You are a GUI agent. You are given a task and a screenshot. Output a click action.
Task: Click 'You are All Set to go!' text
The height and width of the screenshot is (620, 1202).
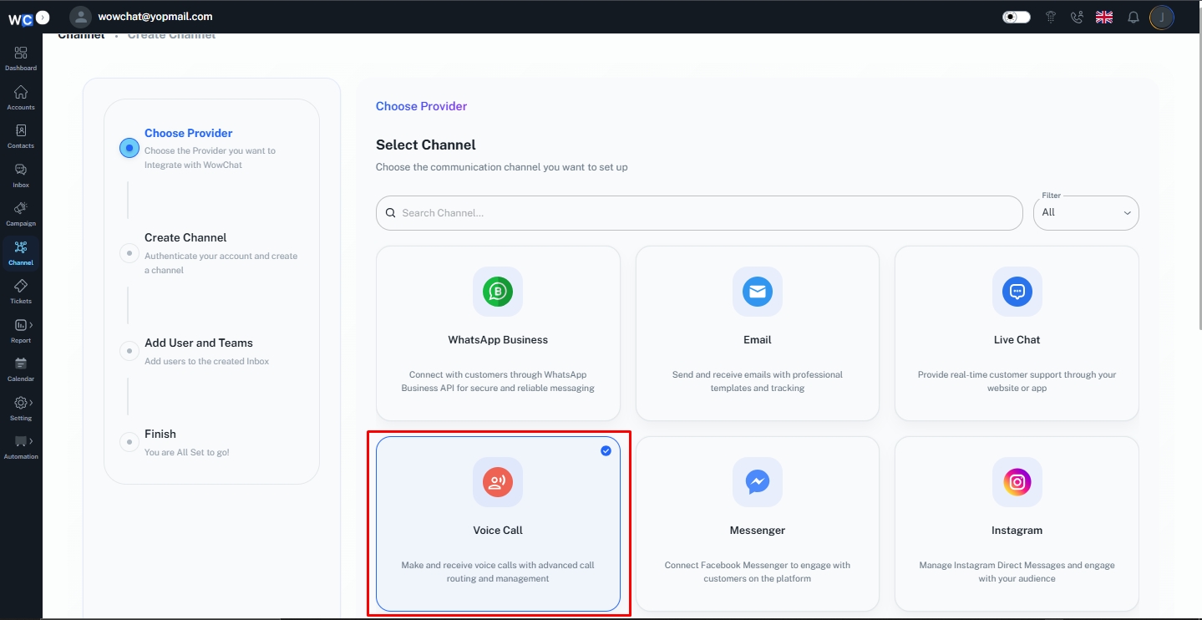[187, 453]
